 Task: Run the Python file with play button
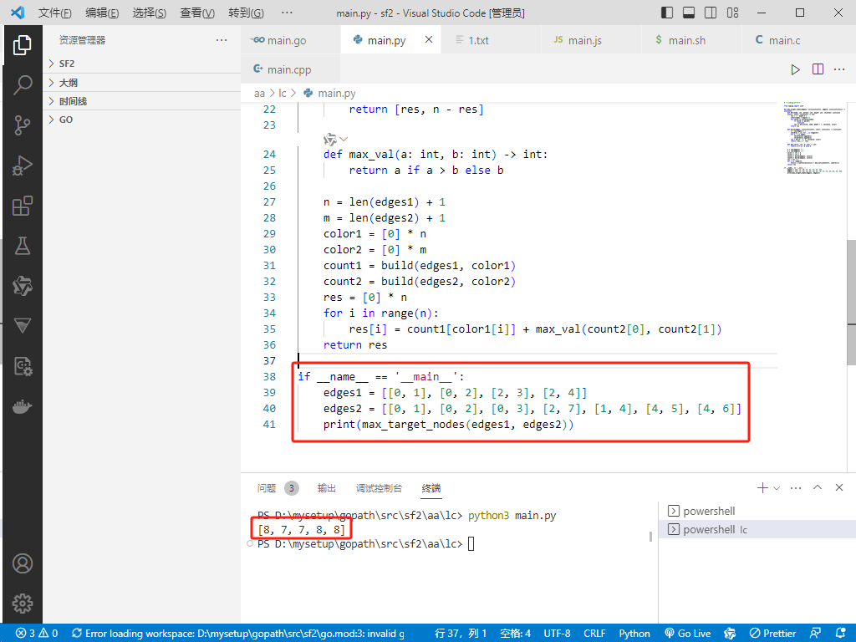click(x=796, y=69)
